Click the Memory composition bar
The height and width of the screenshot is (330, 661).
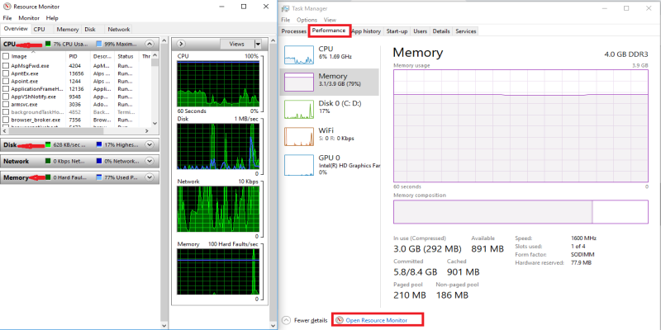coord(521,212)
